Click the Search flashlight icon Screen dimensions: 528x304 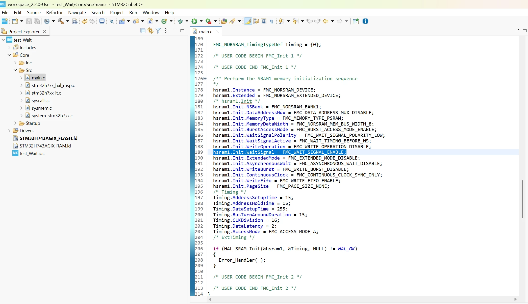point(233,21)
